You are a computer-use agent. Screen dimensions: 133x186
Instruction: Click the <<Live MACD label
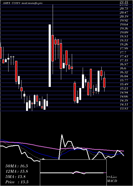112,179
